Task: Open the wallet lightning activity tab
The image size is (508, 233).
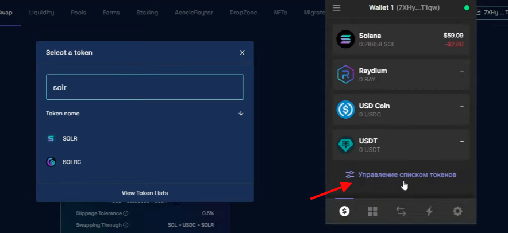Action: pyautogui.click(x=429, y=211)
